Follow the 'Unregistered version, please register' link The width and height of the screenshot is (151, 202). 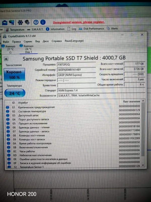(79, 22)
